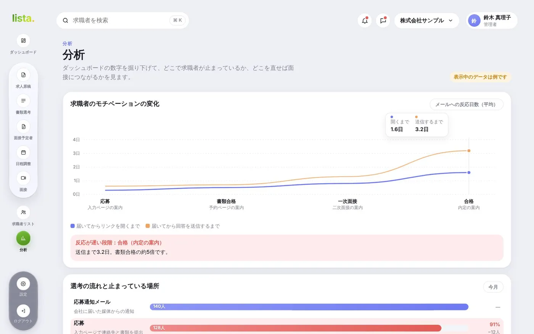
Task: Open notifications bell icon
Action: (365, 21)
